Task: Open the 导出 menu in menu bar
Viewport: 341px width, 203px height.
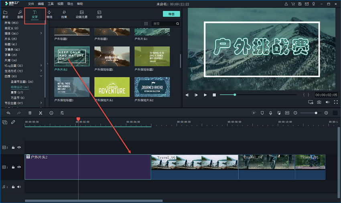Action: 70,4
